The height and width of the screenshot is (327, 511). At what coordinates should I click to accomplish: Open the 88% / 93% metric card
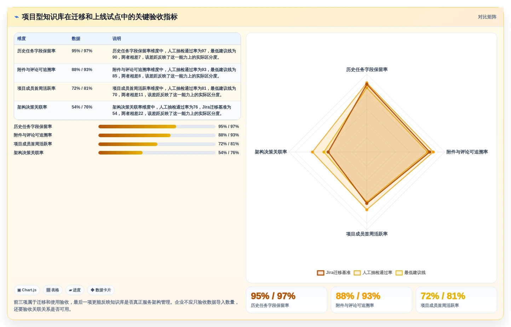[x=372, y=300]
